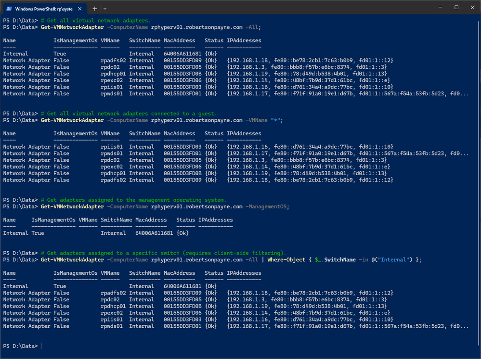Click MAC 00155DD3FD01 in fourth table
The image size is (481, 359).
pyautogui.click(x=182, y=326)
